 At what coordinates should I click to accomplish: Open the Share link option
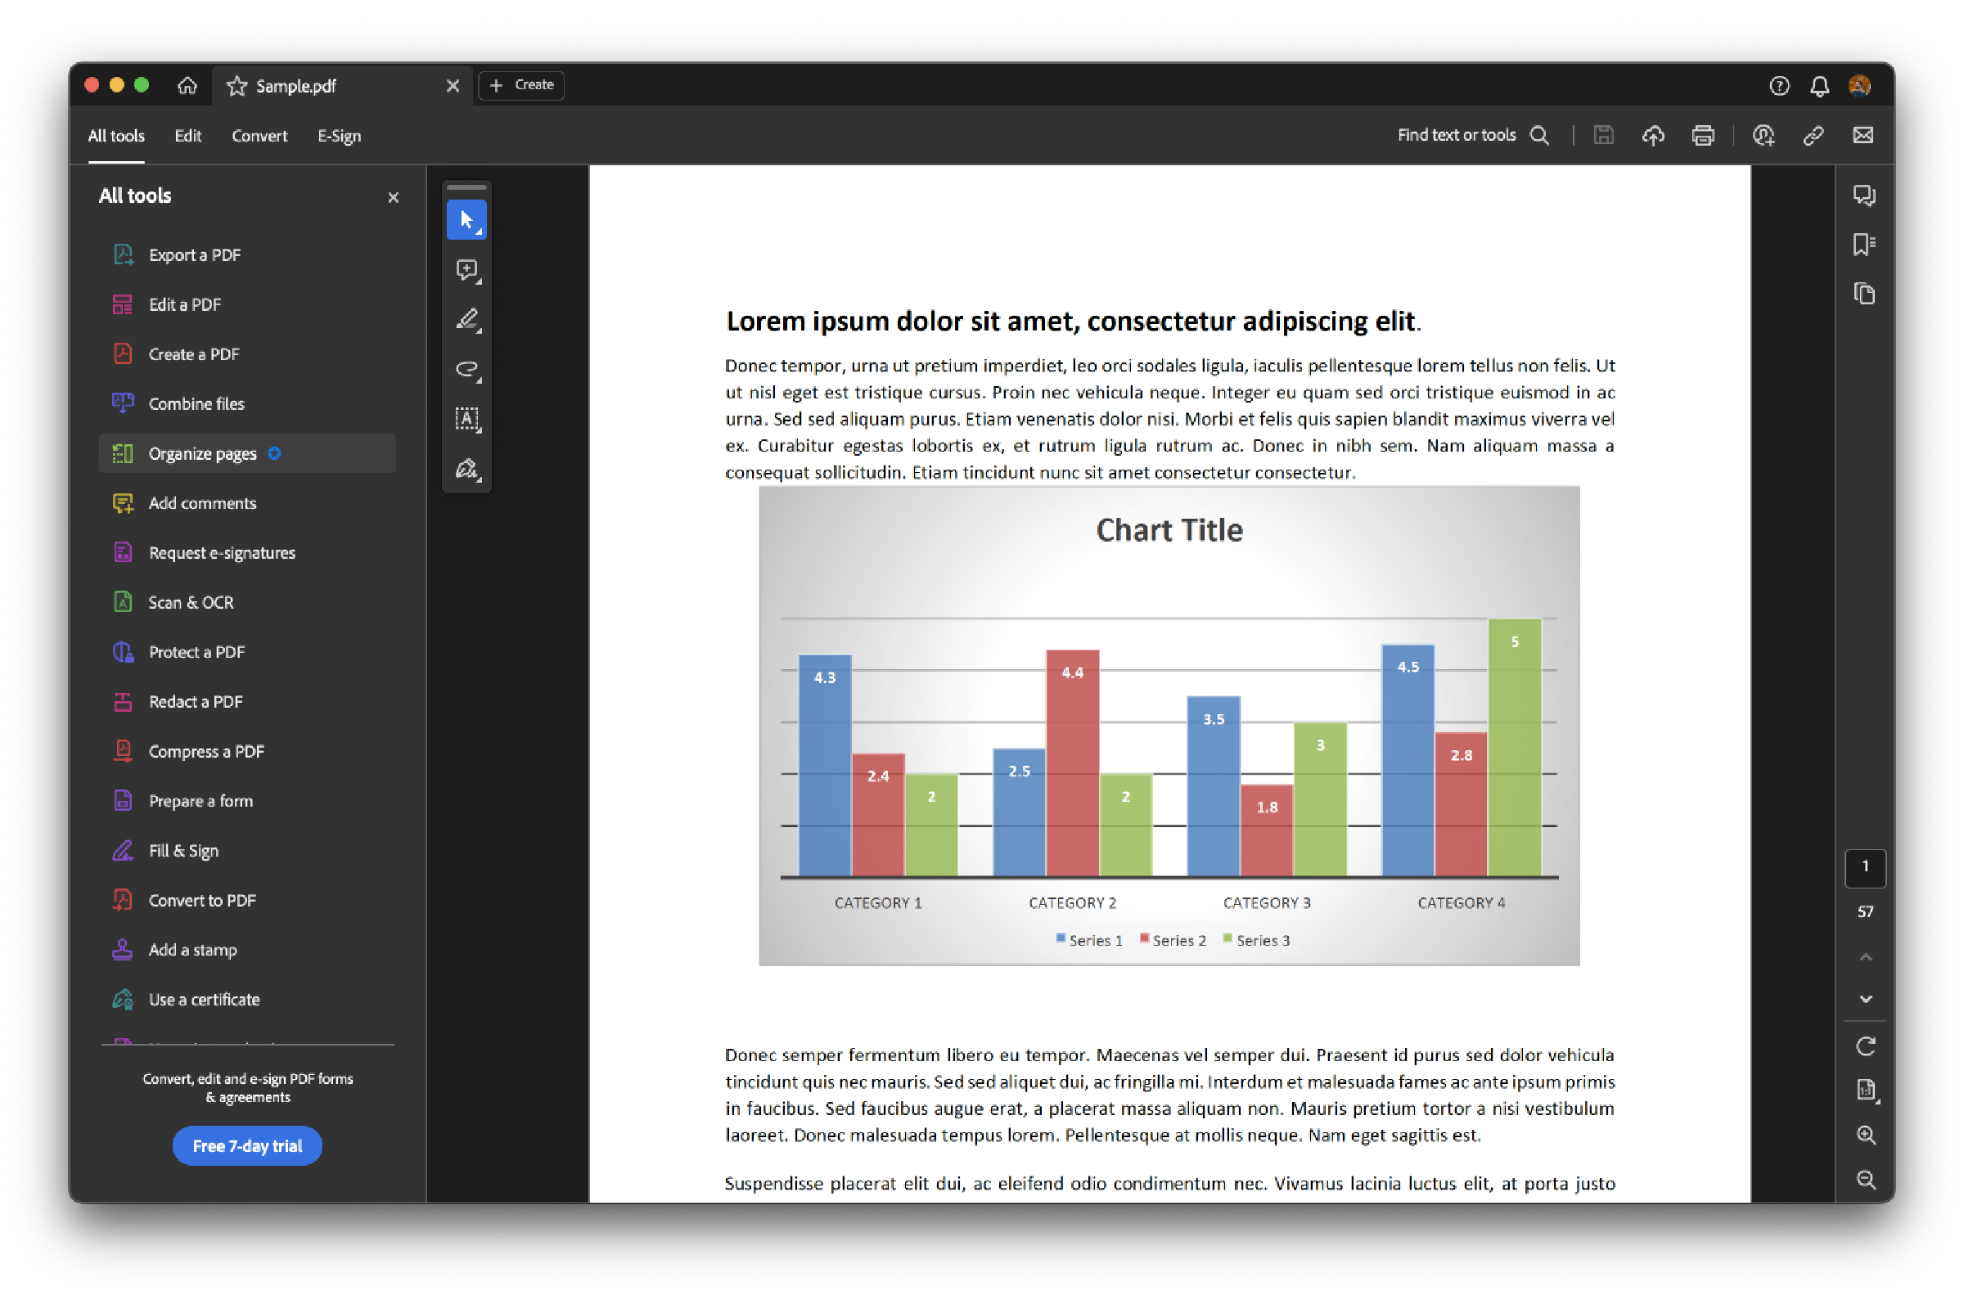click(x=1813, y=135)
